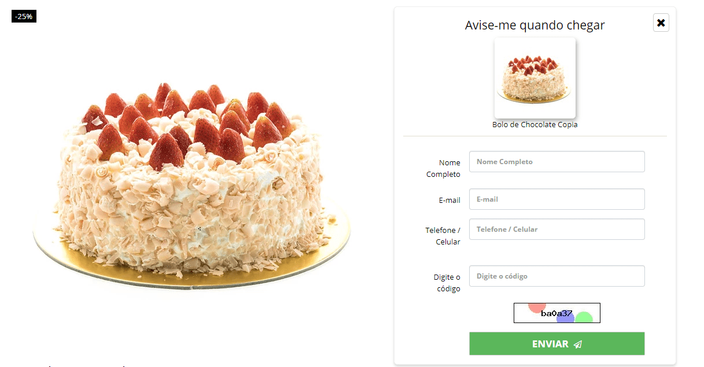Click the E-mail field label
704x367 pixels.
[449, 201]
